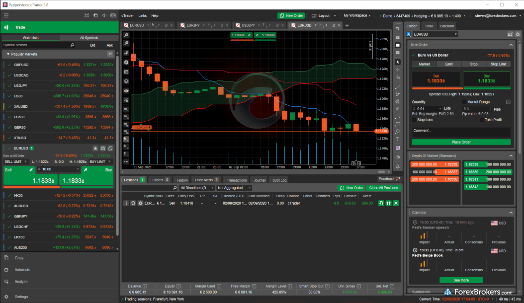The image size is (524, 303).
Task: Switch to the All Symbols tab
Action: 89,38
